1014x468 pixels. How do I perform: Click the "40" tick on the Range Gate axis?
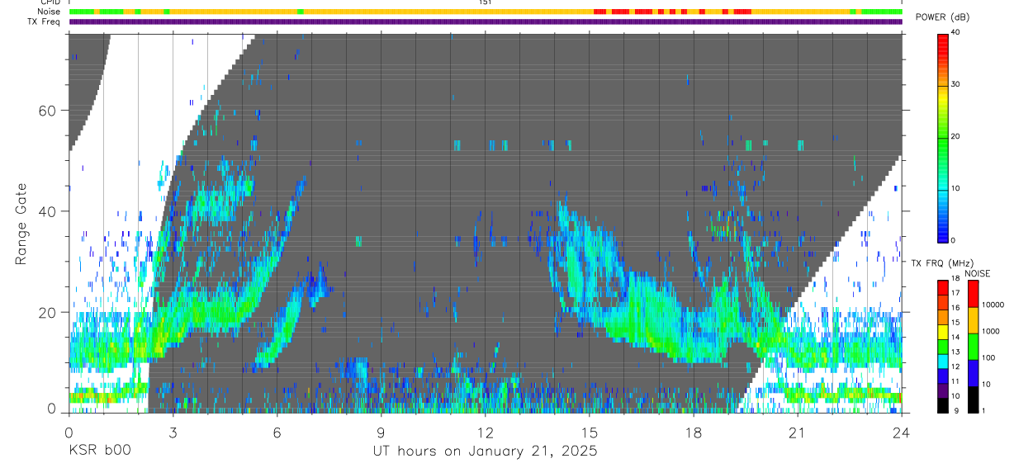pyautogui.click(x=50, y=211)
